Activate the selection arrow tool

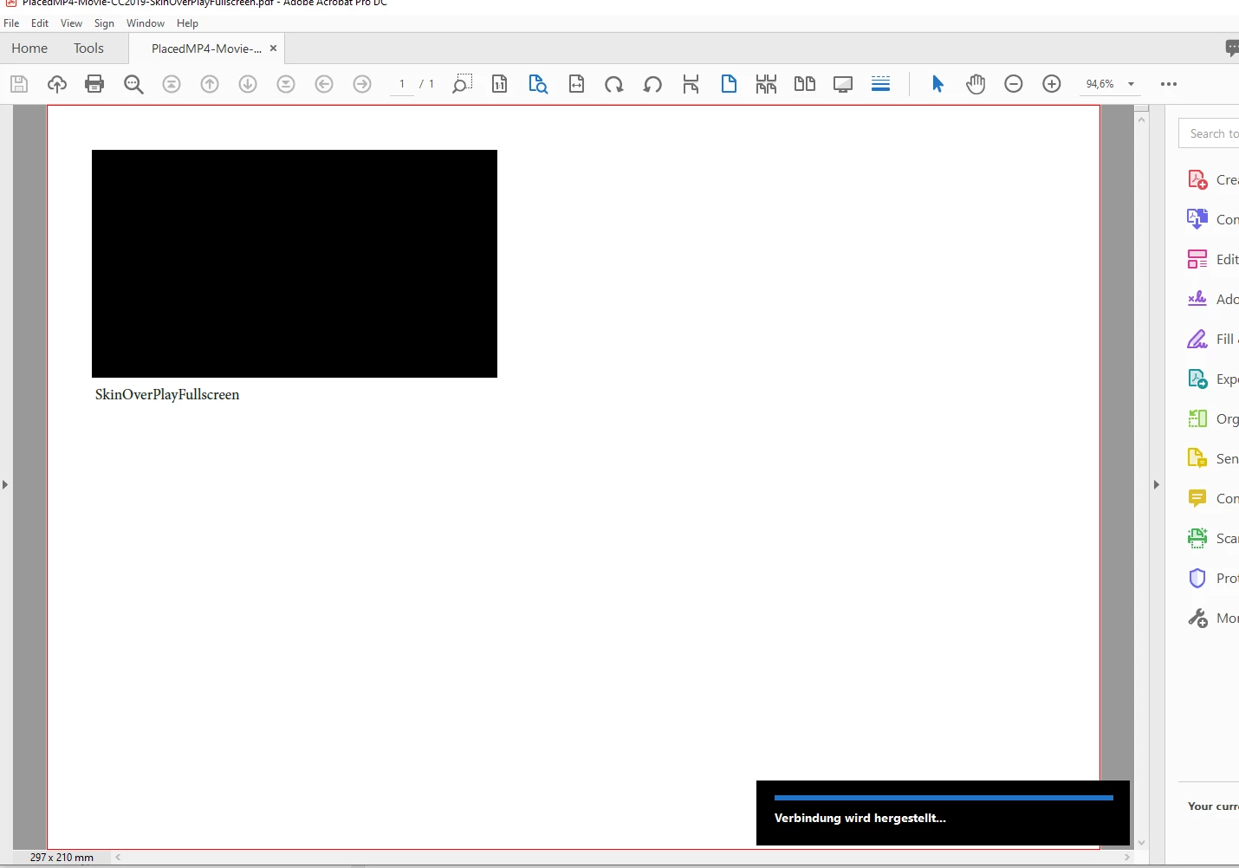coord(937,84)
